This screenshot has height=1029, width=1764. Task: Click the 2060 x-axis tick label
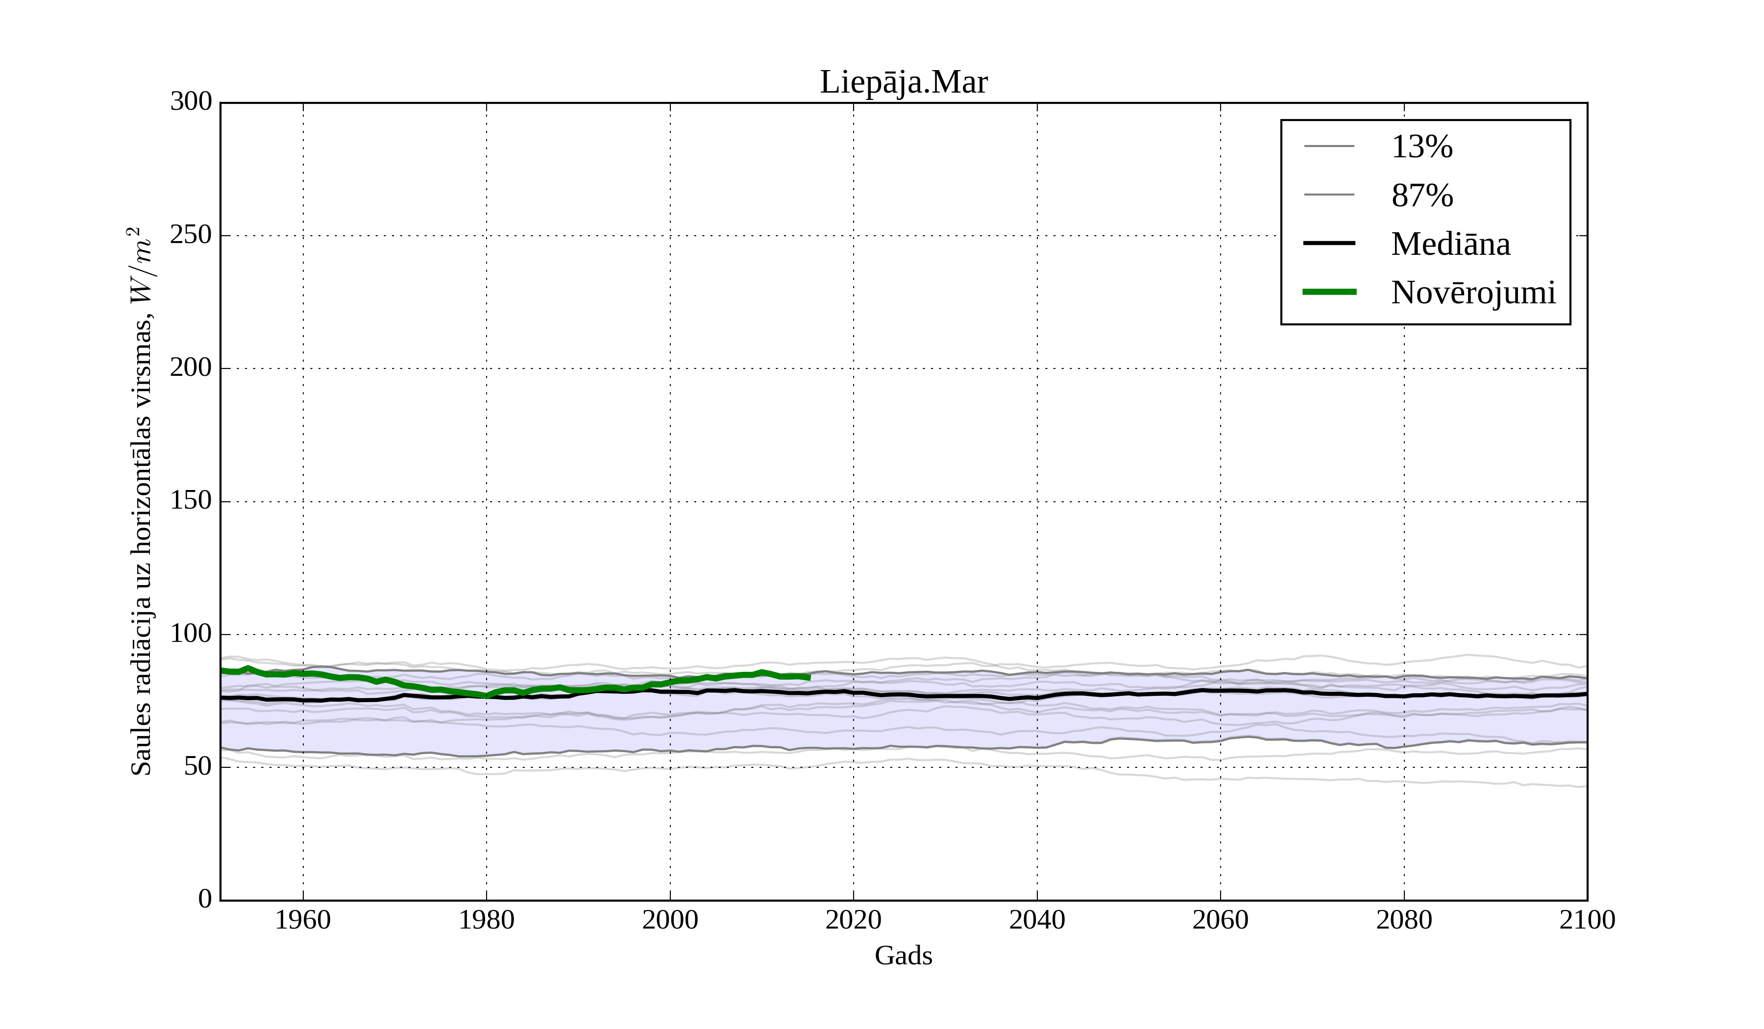1220,920
